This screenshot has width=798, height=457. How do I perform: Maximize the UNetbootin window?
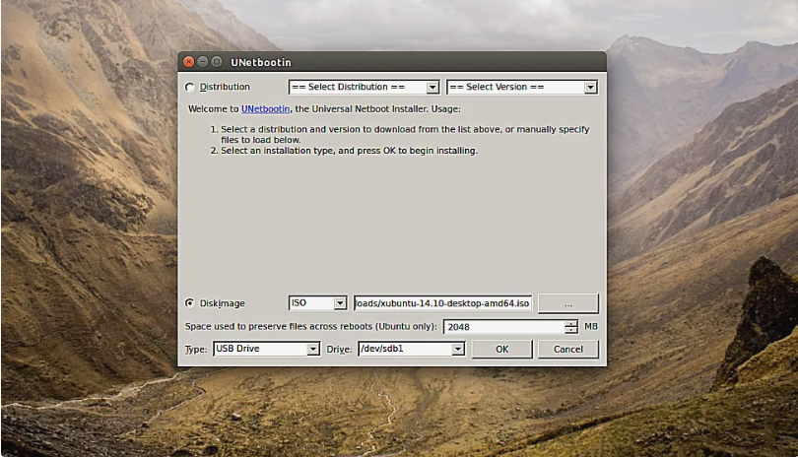(x=217, y=62)
